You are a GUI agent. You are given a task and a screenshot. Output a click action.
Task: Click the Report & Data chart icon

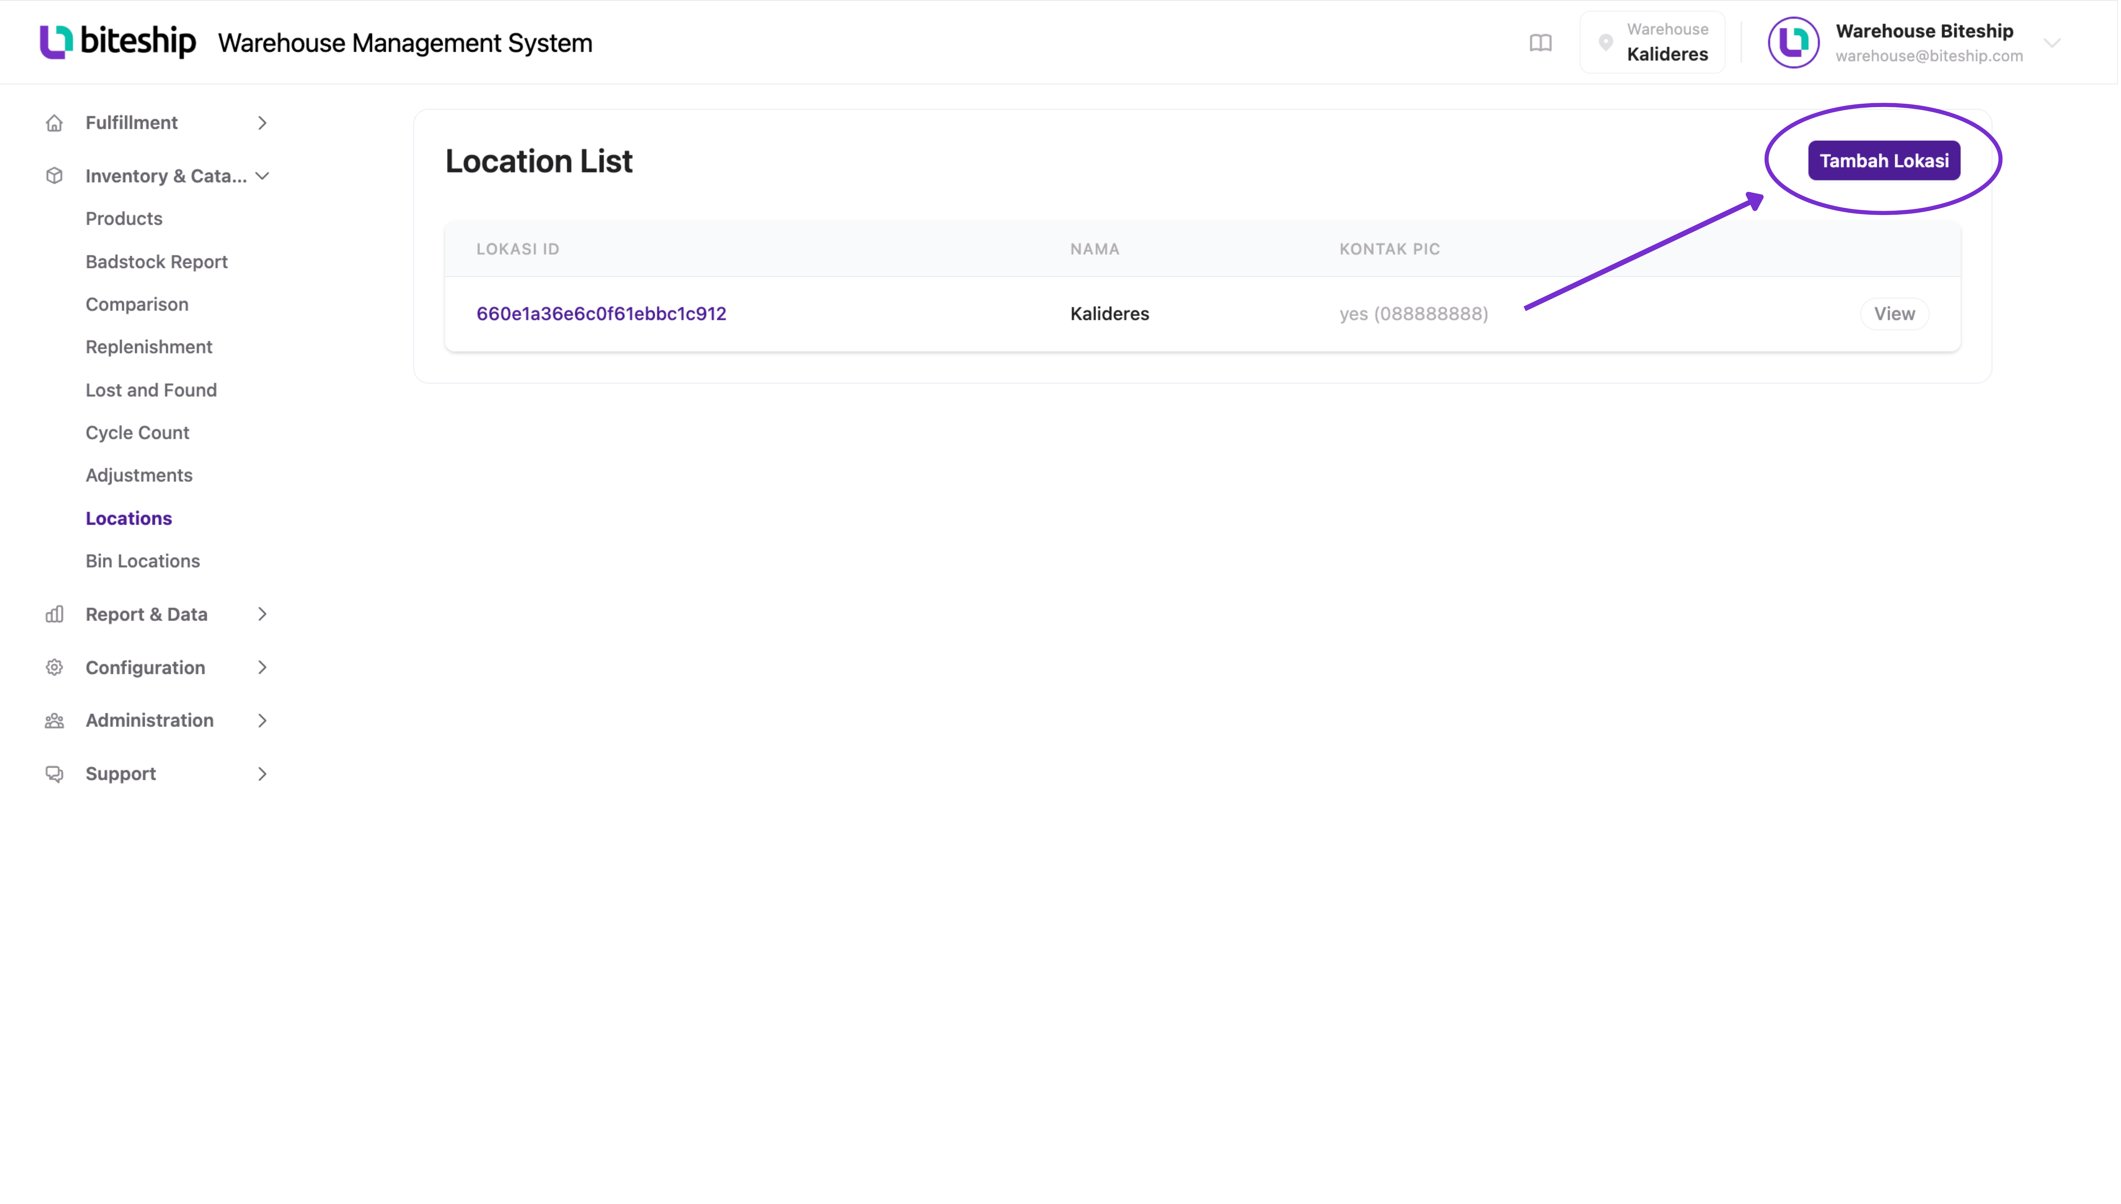coord(55,614)
